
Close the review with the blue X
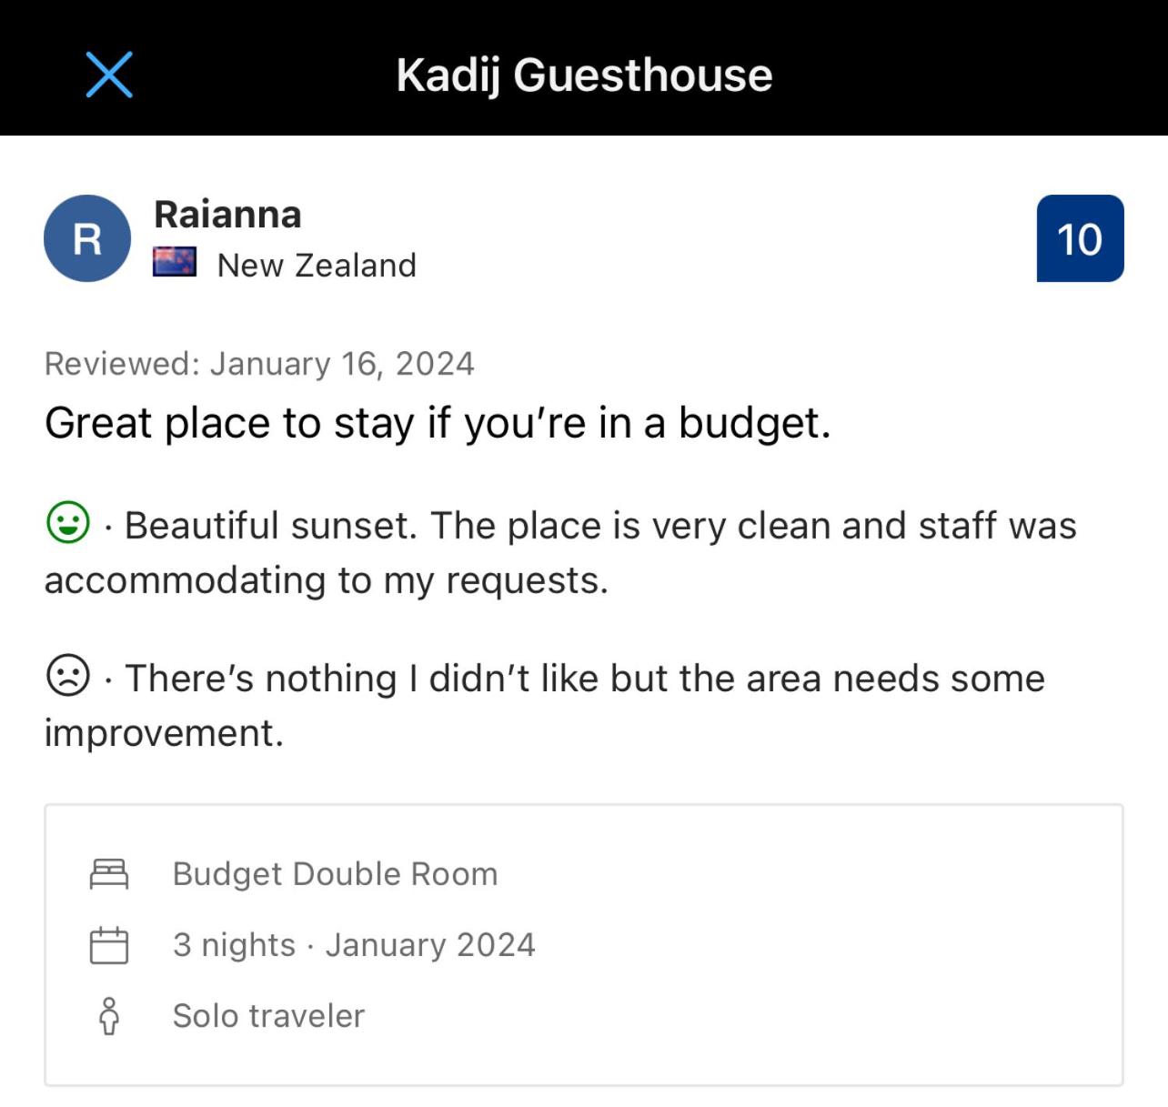coord(109,75)
